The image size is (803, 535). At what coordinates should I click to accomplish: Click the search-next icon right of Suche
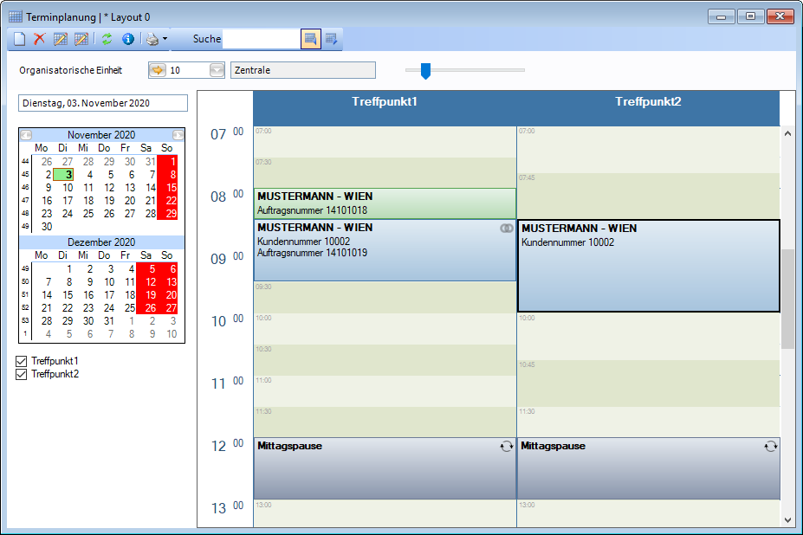point(332,39)
